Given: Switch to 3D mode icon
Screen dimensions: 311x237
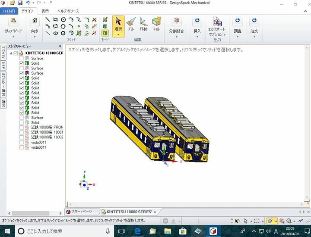Looking at the screenshot, I should [x=105, y=33].
